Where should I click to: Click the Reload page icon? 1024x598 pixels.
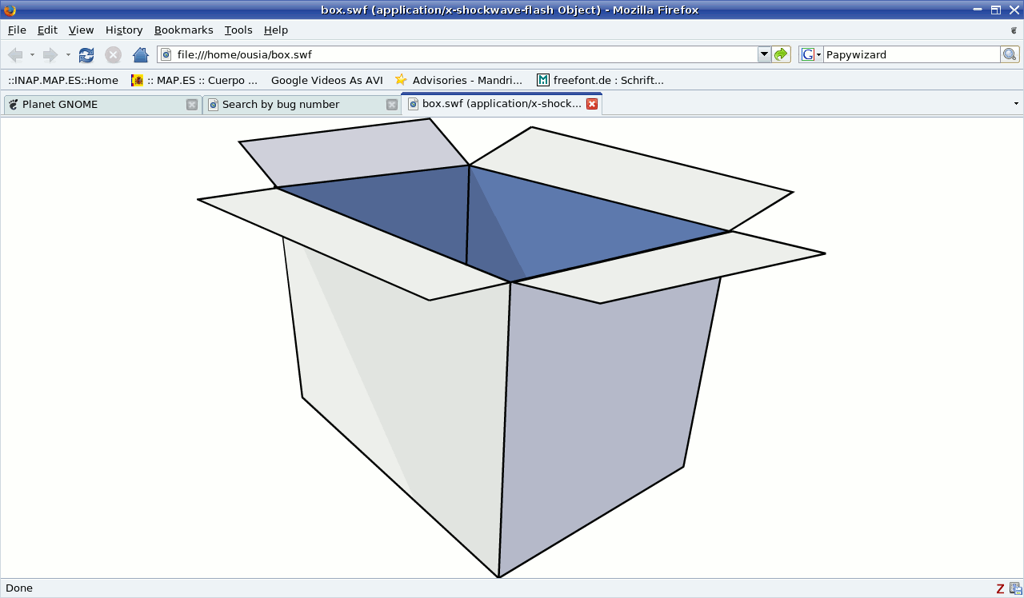point(86,55)
